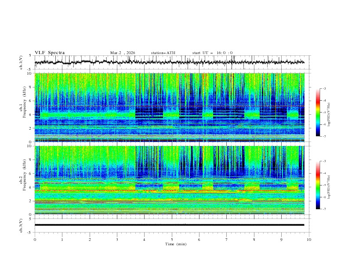Click the ch.1 'Frequency (kHz)' axis label
This screenshot has height=269, width=348.
coord(25,102)
